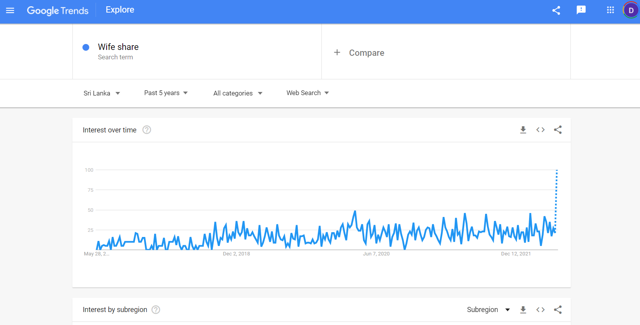This screenshot has height=325, width=640.
Task: Share the Interest over time chart
Action: 558,130
